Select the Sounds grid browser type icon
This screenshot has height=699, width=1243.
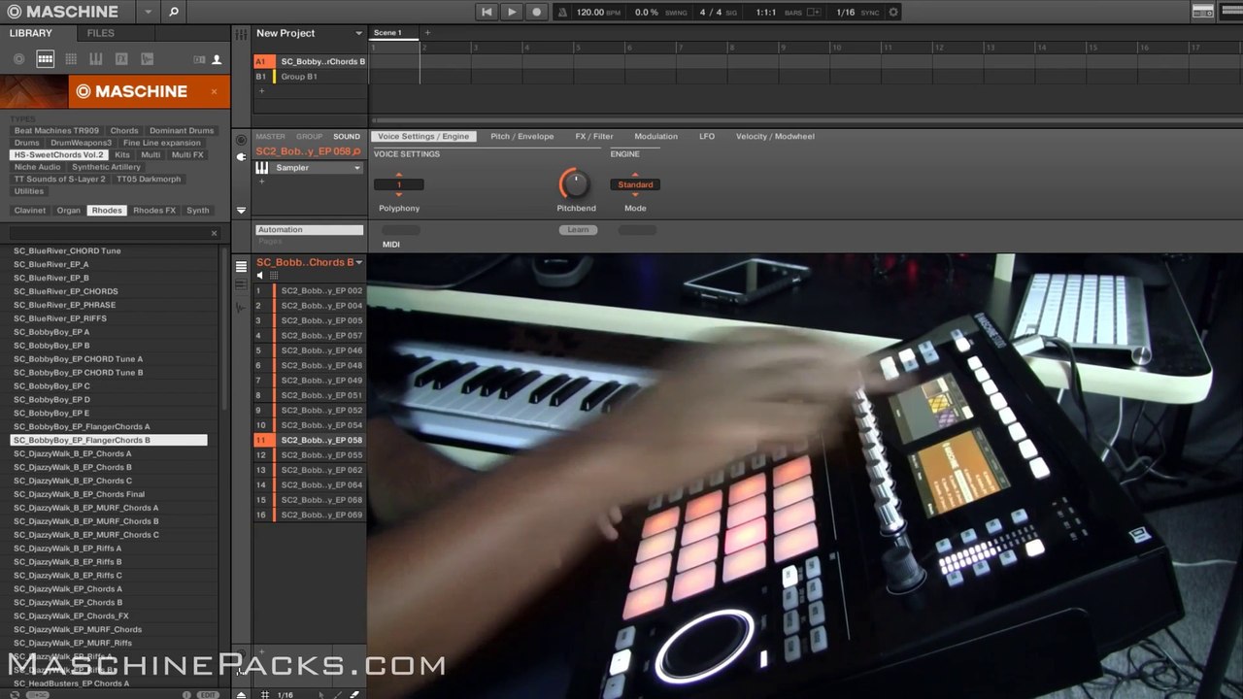click(x=71, y=59)
